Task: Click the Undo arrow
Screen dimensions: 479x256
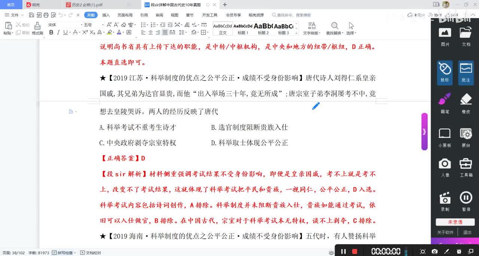Action: point(61,15)
